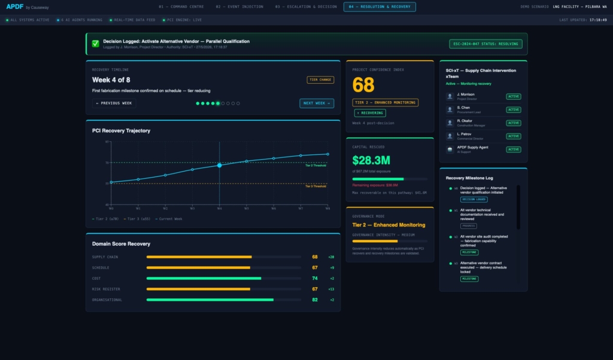Click the All Systems Active status dot
This screenshot has width=613, height=360.
click(7, 20)
